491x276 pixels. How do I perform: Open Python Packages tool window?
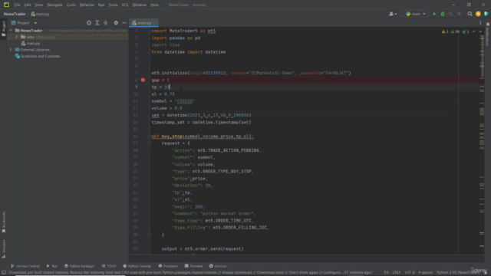[80, 266]
